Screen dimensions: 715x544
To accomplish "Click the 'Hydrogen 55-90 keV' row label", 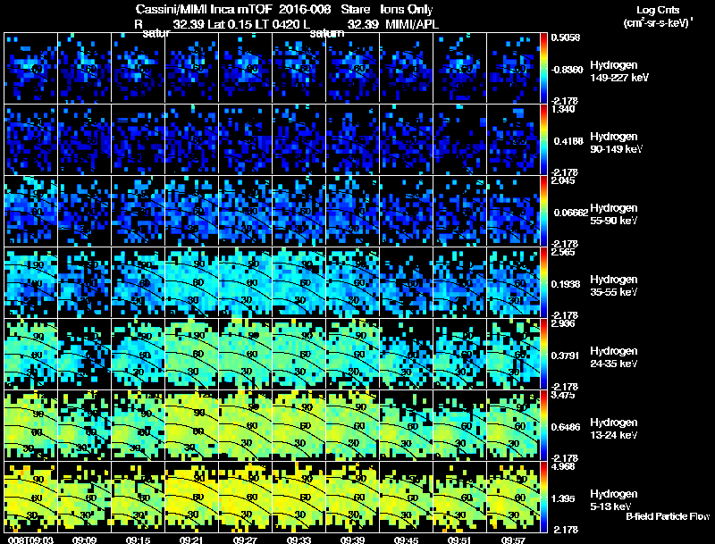I will 614,214.
